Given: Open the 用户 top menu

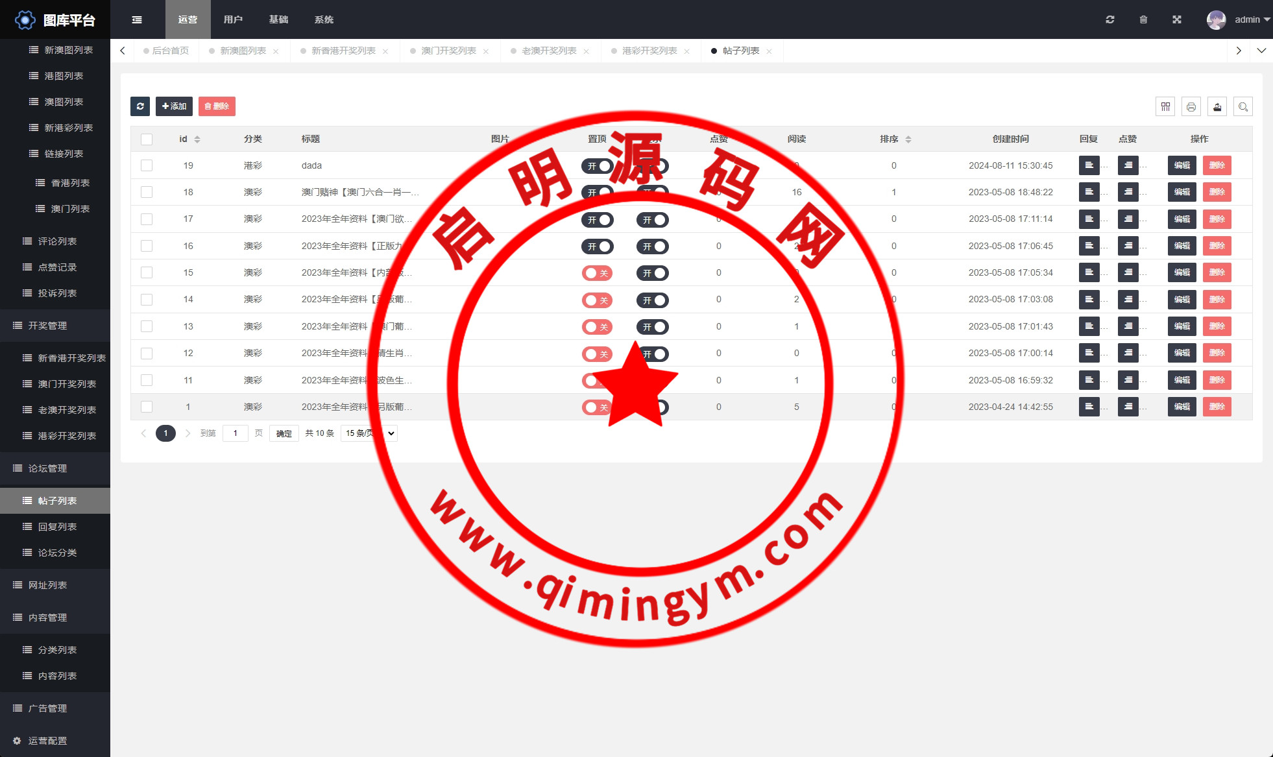Looking at the screenshot, I should tap(233, 19).
